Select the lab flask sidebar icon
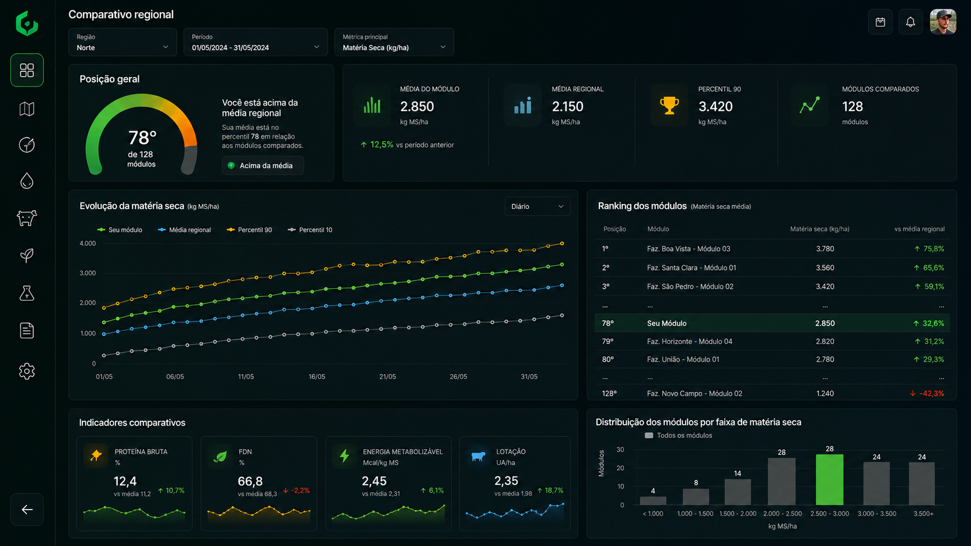This screenshot has width=971, height=546. pyautogui.click(x=27, y=293)
